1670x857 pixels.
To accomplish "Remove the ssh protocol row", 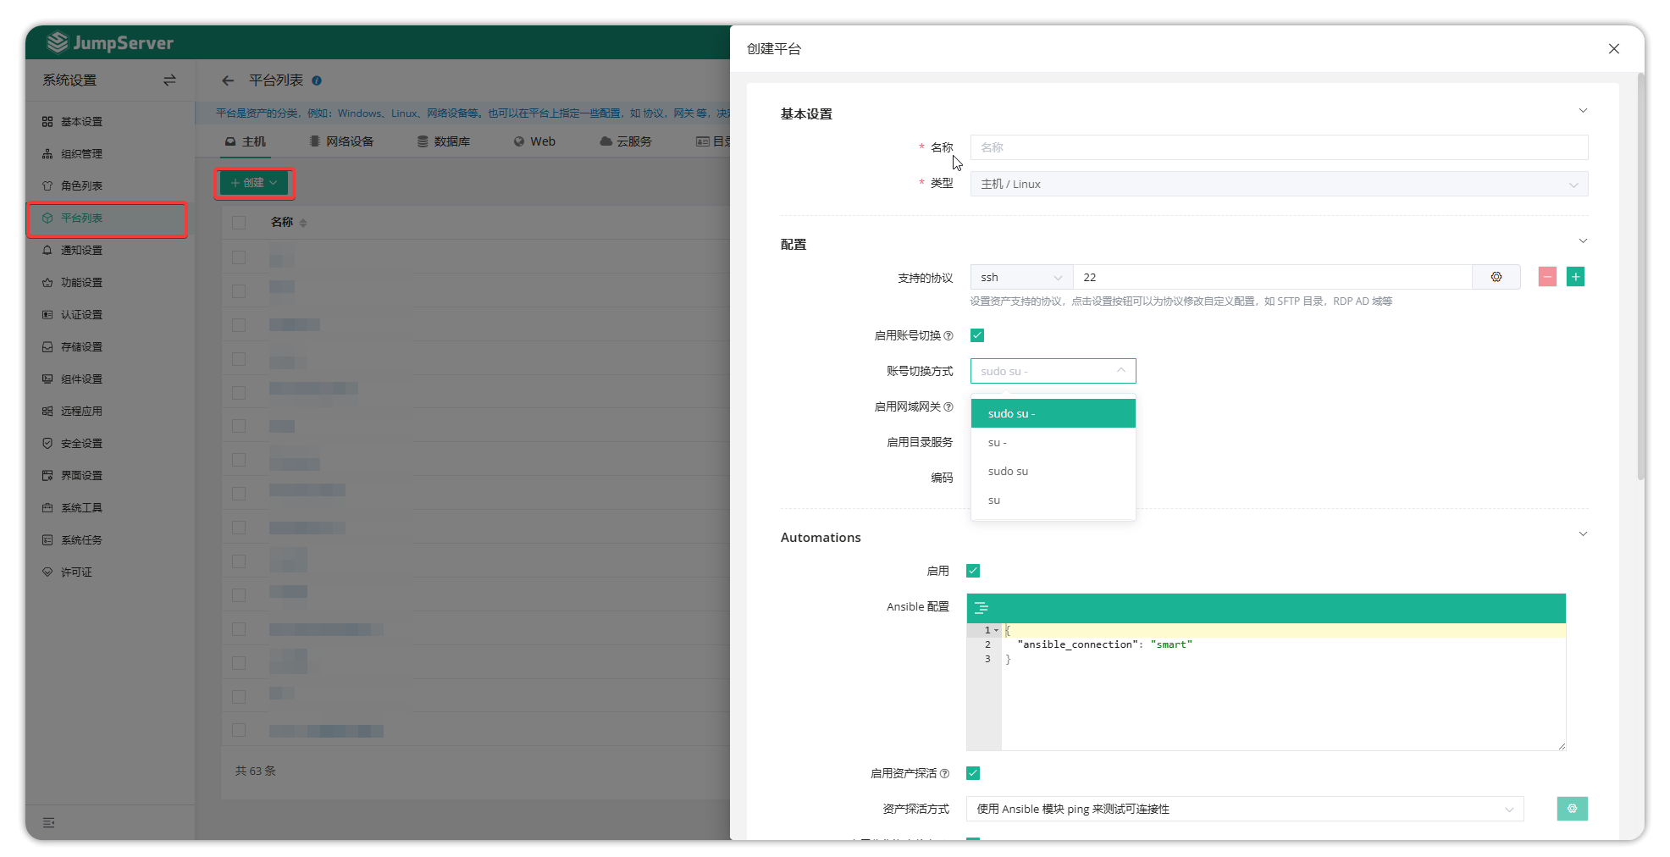I will point(1547,277).
